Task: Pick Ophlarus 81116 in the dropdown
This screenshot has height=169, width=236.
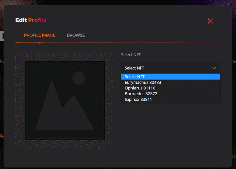Action: click(140, 88)
